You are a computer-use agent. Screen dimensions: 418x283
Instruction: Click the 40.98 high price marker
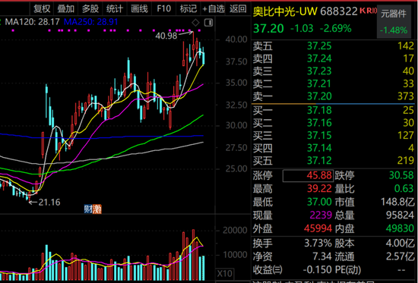166,36
